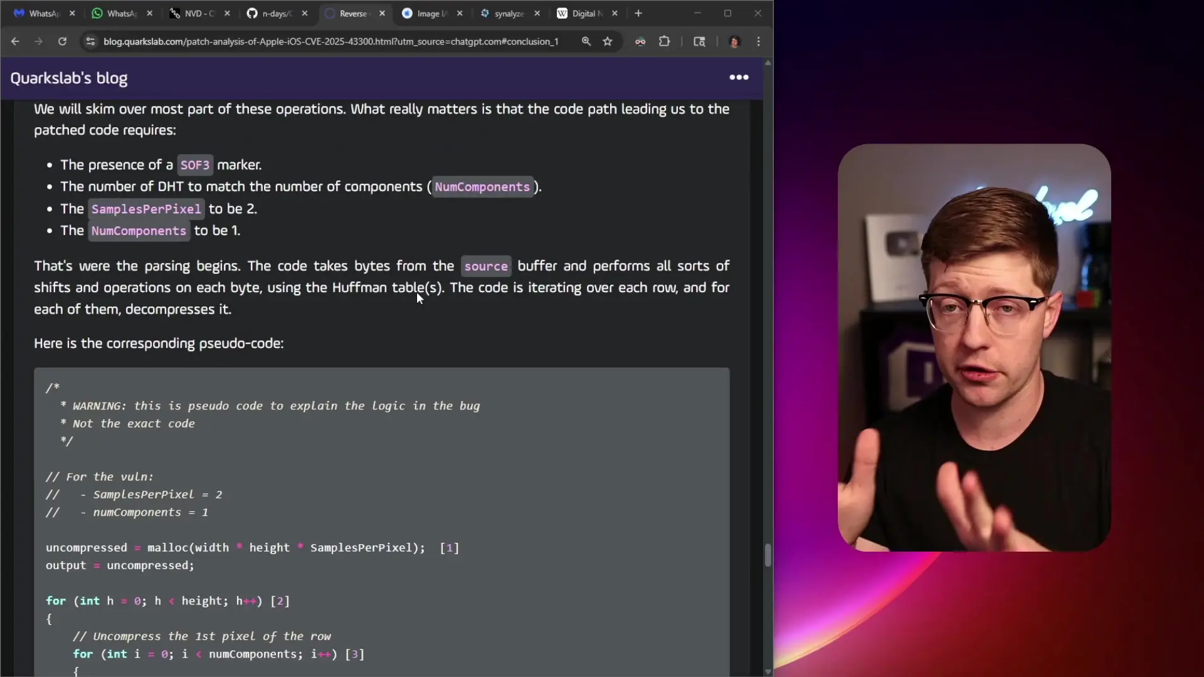1204x677 pixels.
Task: Click the page's vertical scrollbar thumb
Action: (x=768, y=555)
